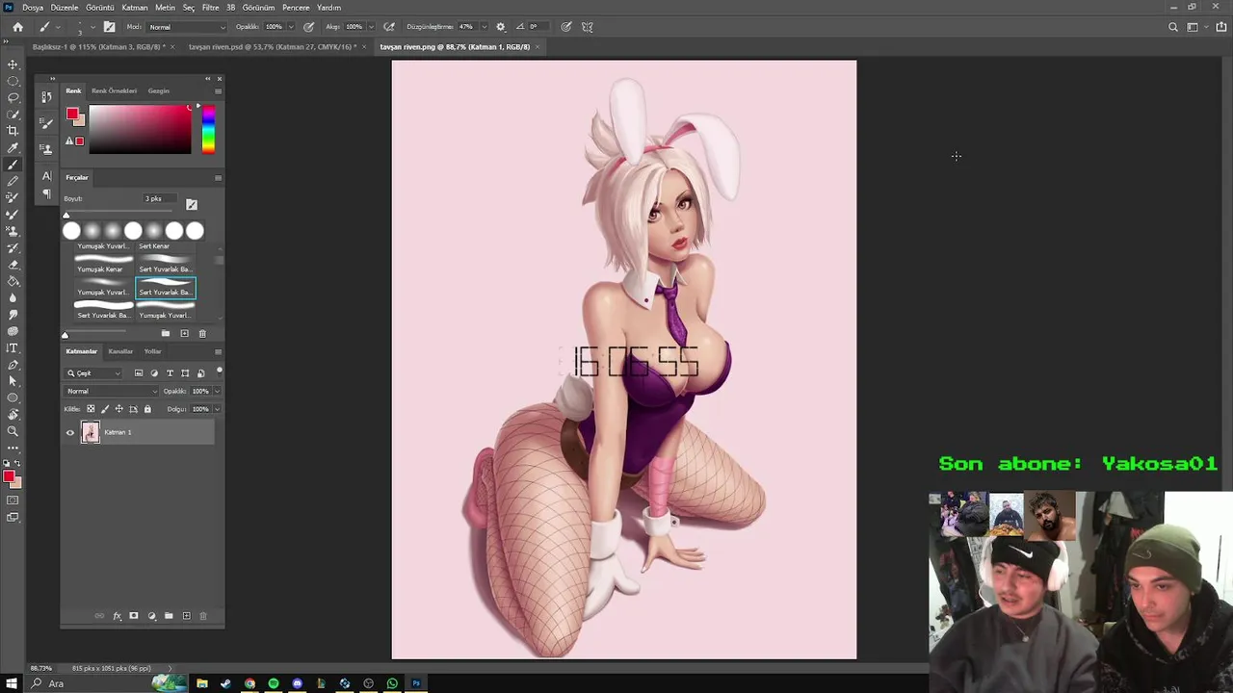The height and width of the screenshot is (693, 1233).
Task: Open the layer blend mode Normal dropdown
Action: pyautogui.click(x=112, y=392)
